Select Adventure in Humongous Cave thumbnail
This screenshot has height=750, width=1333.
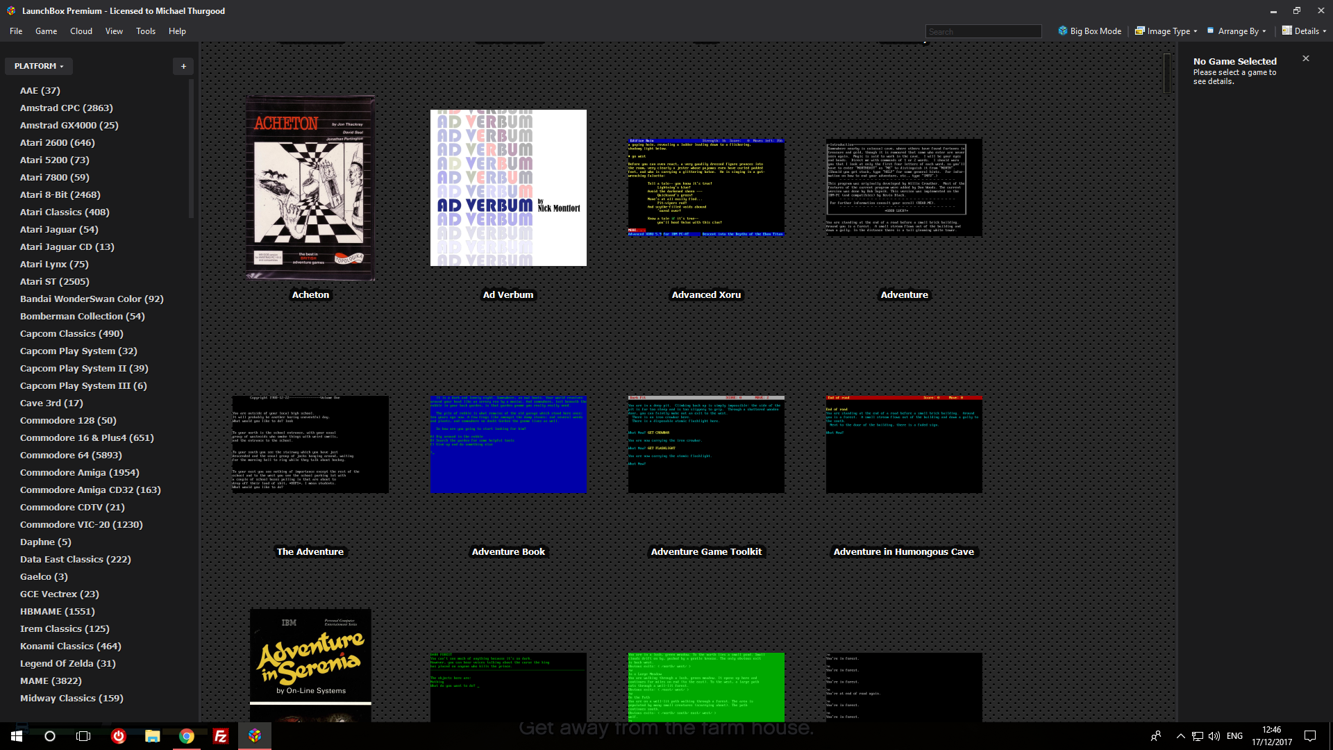tap(904, 444)
